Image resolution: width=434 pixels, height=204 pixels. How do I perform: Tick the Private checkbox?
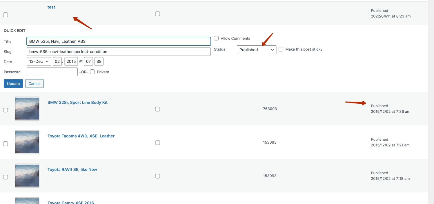(x=92, y=72)
